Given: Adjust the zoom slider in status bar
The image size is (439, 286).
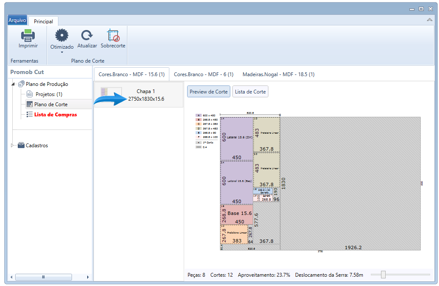Looking at the screenshot, I should (x=383, y=275).
